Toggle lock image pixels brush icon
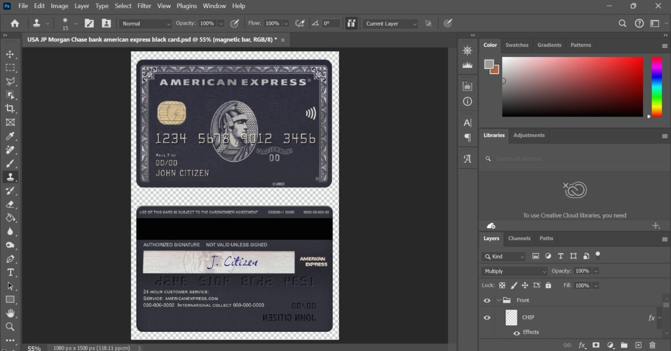 [x=513, y=286]
